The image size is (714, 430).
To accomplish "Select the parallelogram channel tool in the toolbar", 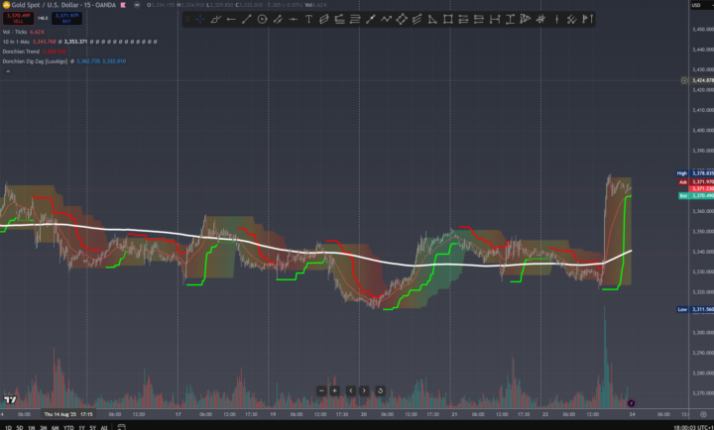I will pyautogui.click(x=324, y=19).
